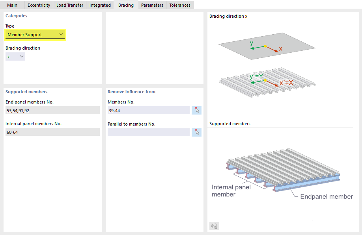Image resolution: width=362 pixels, height=235 pixels.
Task: Open the Type dropdown showing Member Support
Action: [x=35, y=35]
